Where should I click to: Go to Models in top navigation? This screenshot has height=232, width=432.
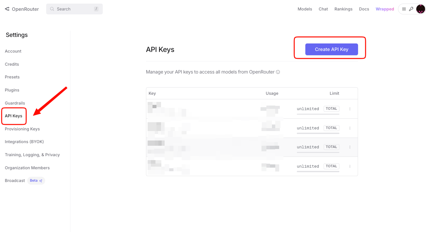coord(305,9)
